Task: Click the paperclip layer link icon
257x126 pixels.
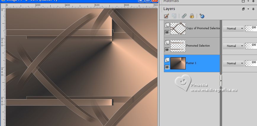Action: 184,16
